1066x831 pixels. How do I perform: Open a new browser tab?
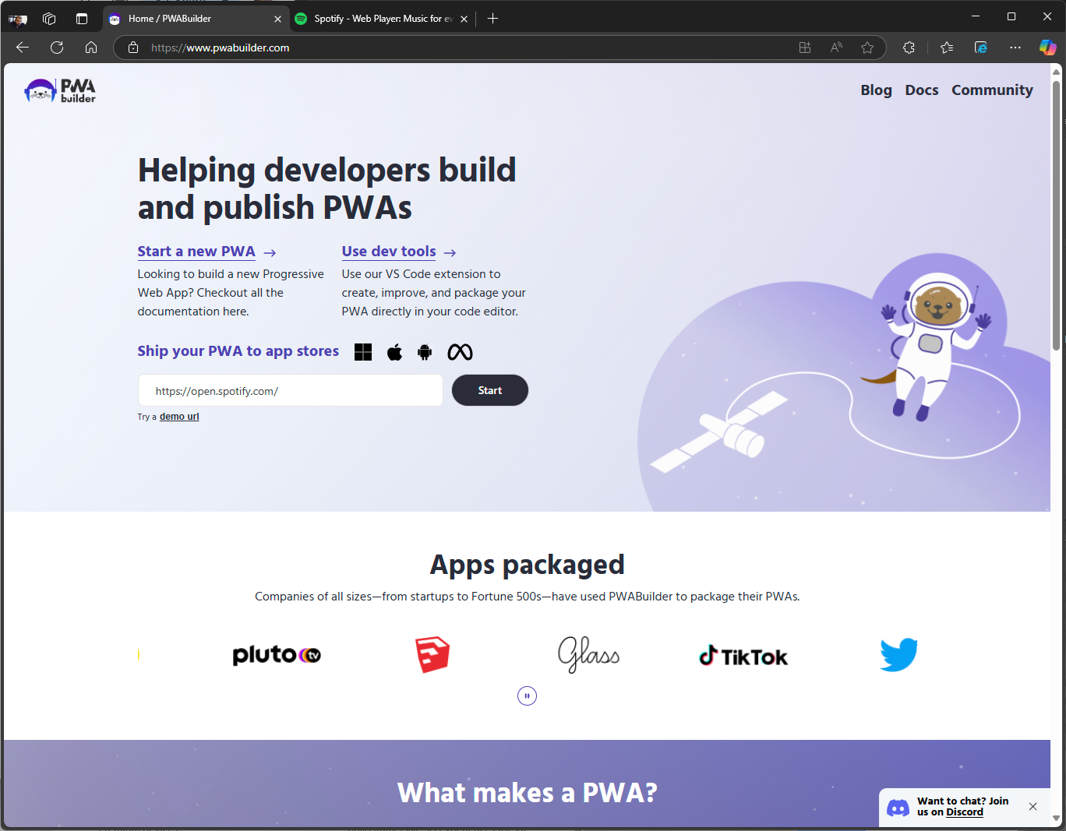coord(492,19)
